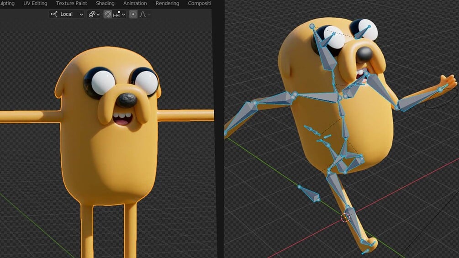Click the 3D cursor at the grid origin
Image resolution: width=459 pixels, height=258 pixels.
(x=345, y=218)
